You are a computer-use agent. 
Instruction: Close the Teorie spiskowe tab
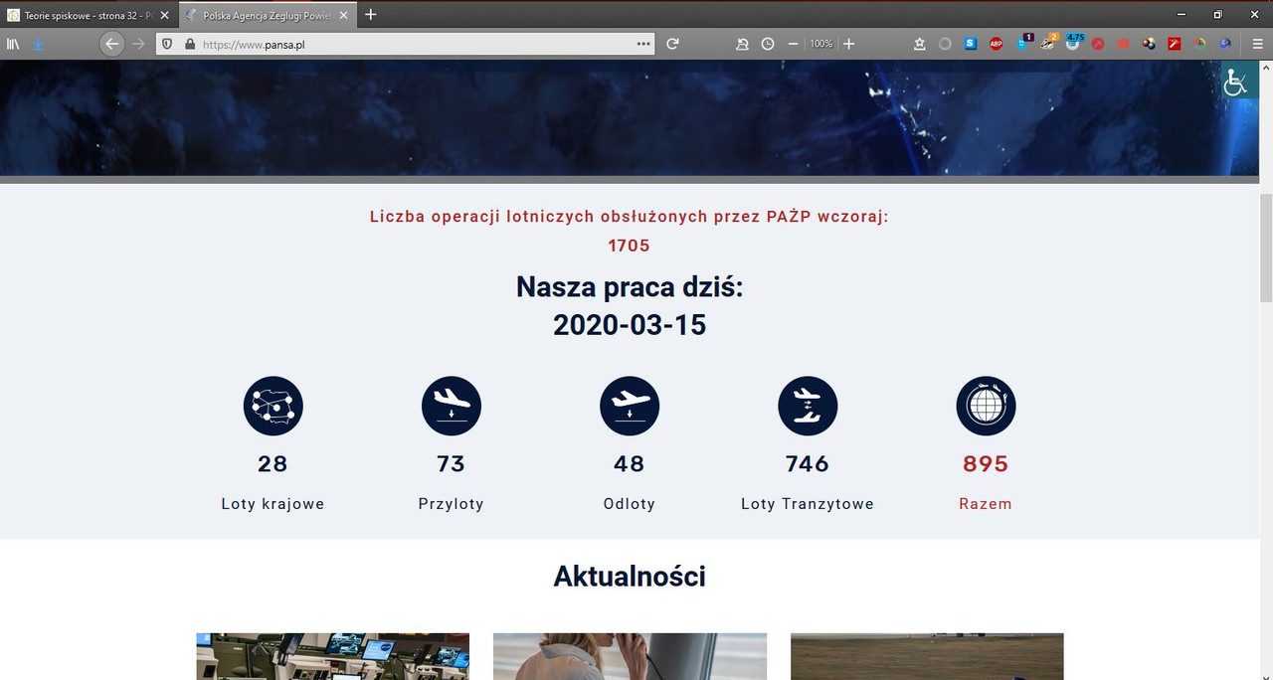tap(164, 15)
